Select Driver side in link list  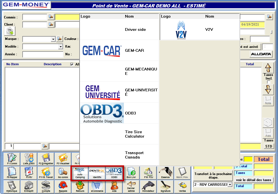click(x=119, y=29)
